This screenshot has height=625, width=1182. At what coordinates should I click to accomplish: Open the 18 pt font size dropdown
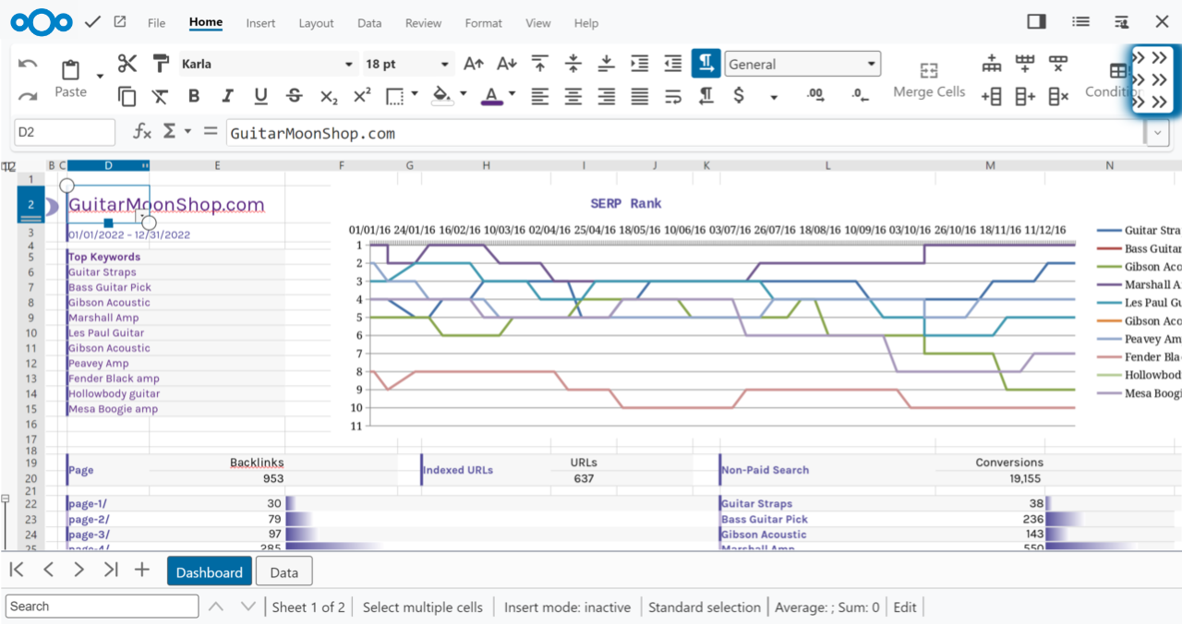pyautogui.click(x=444, y=65)
